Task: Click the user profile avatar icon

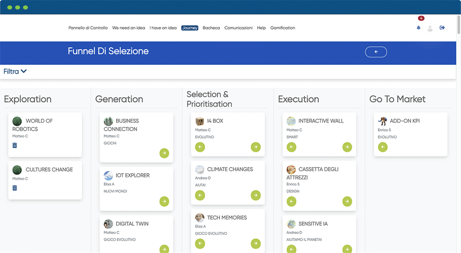Action: click(430, 28)
